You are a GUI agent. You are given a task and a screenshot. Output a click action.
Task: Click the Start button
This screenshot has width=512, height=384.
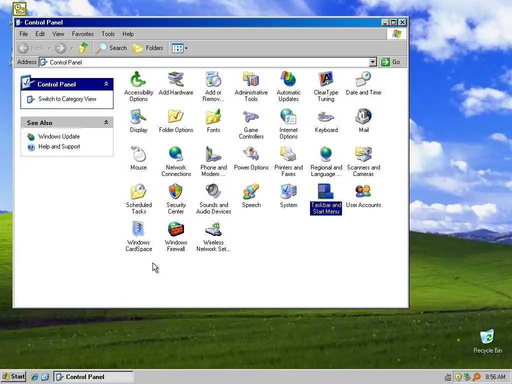coord(13,376)
